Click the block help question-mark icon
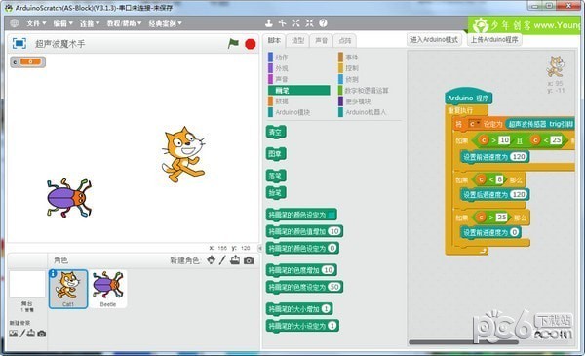Image resolution: width=585 pixels, height=356 pixels. (x=323, y=23)
